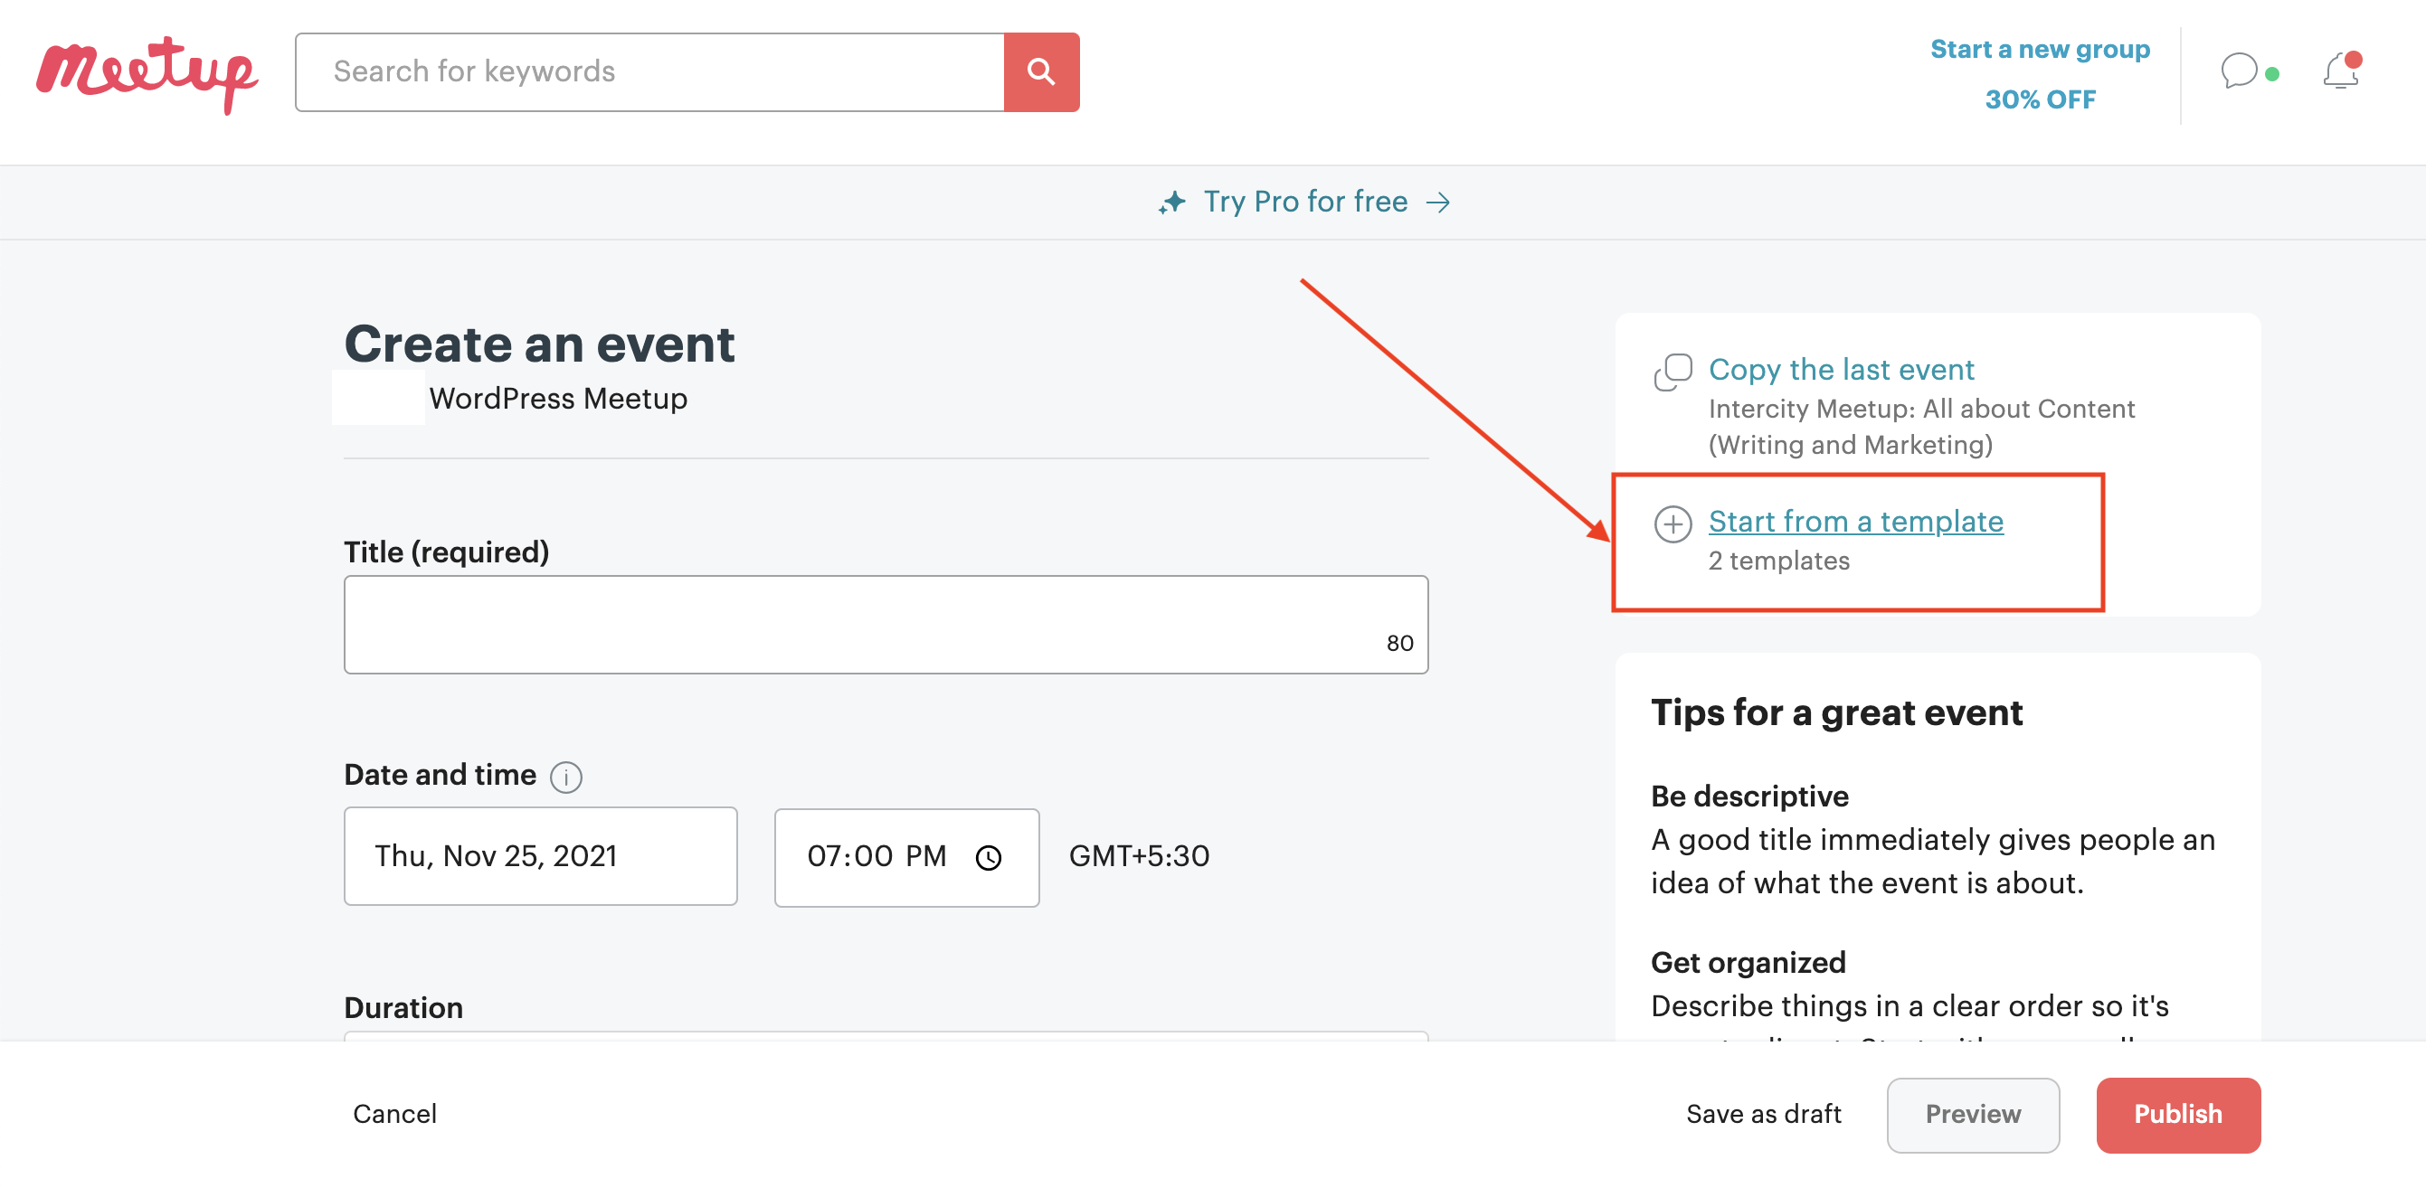Image resolution: width=2426 pixels, height=1188 pixels.
Task: Click the GMT+5:30 timezone text
Action: click(x=1139, y=855)
